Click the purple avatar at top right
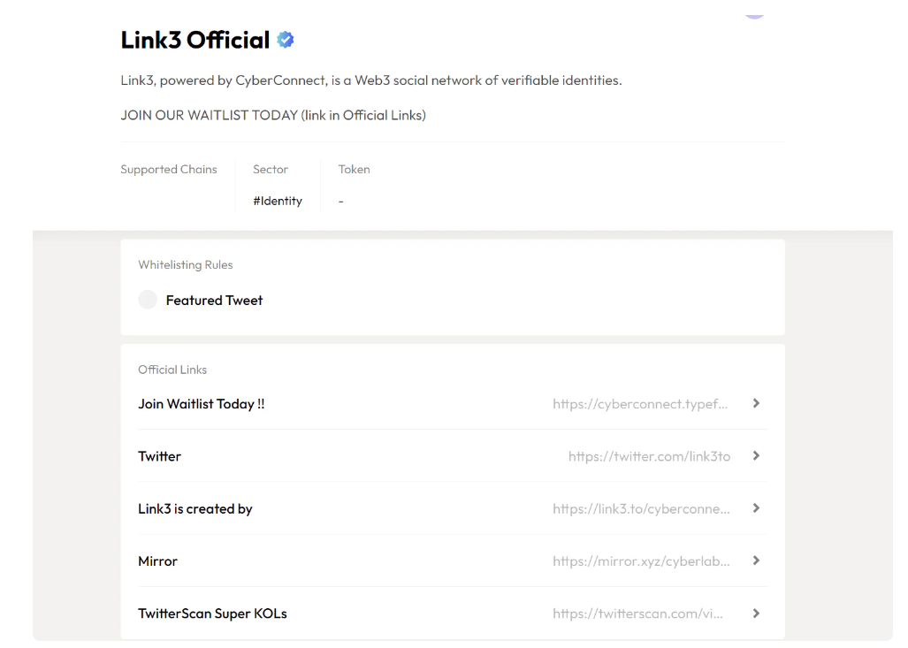 pos(753,11)
